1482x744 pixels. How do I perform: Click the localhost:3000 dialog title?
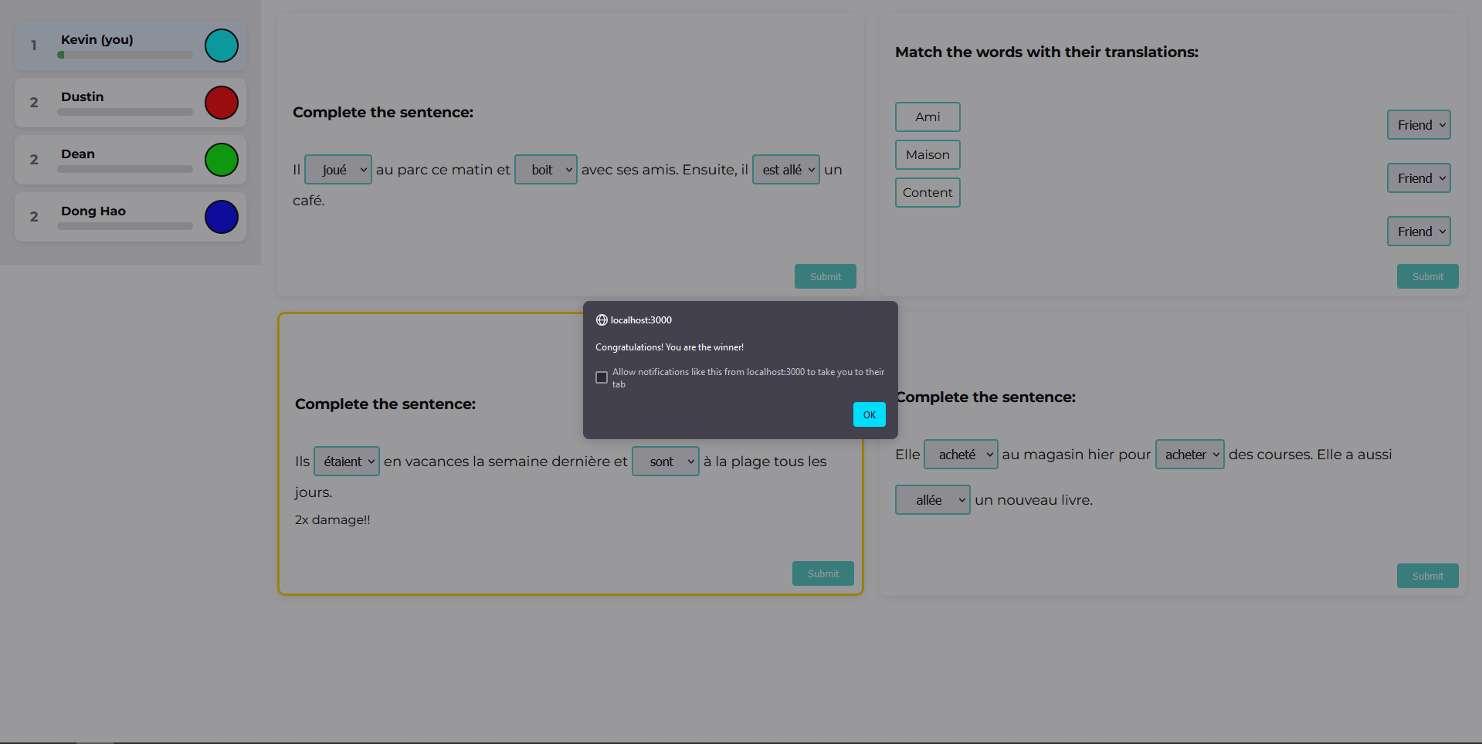(641, 320)
